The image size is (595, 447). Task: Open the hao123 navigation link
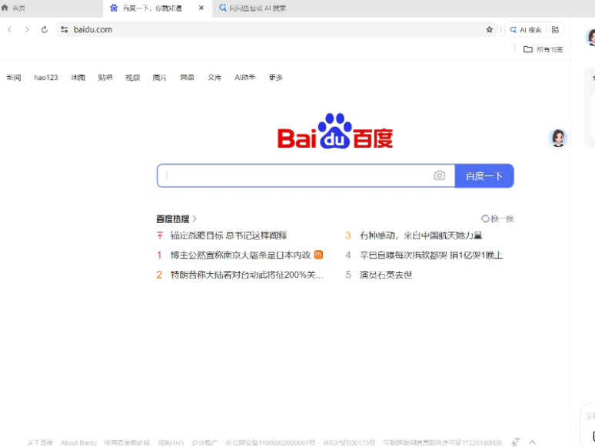(46, 78)
